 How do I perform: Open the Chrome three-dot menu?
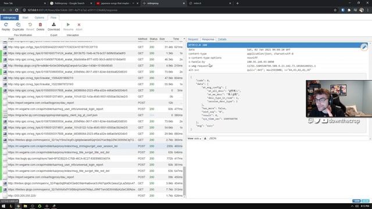click(368, 10)
